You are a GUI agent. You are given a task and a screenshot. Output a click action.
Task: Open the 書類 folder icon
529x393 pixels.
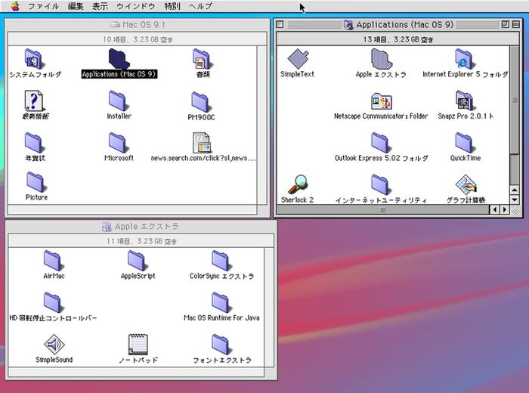tap(202, 59)
